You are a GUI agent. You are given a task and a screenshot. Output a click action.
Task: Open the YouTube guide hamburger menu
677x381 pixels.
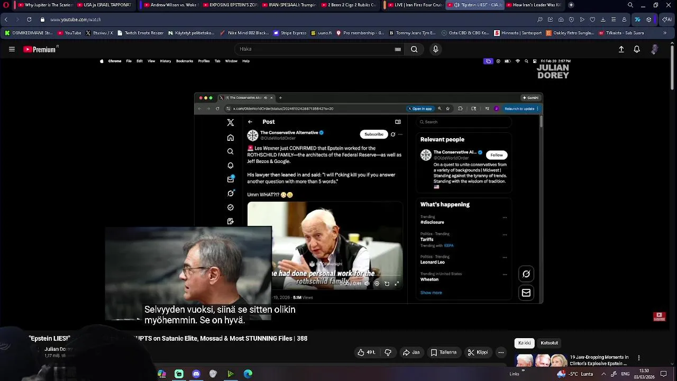(x=12, y=49)
